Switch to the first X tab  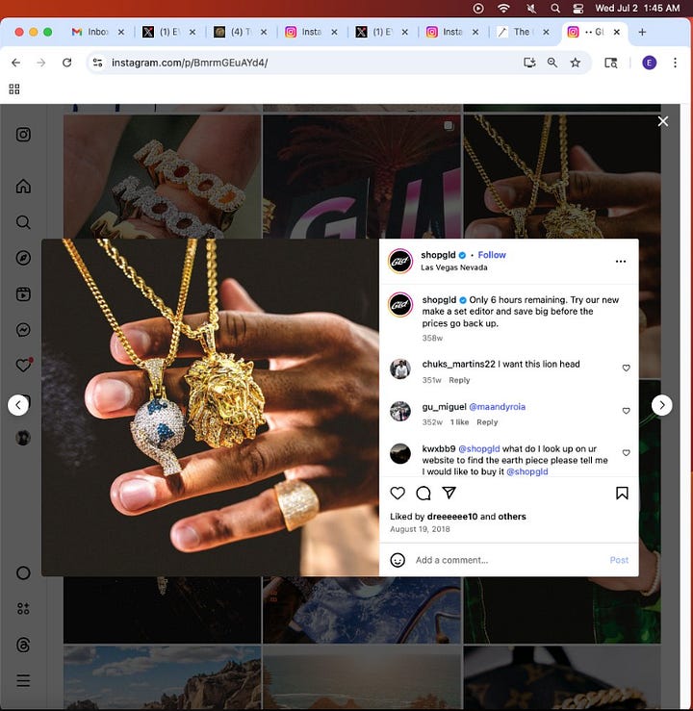[168, 32]
